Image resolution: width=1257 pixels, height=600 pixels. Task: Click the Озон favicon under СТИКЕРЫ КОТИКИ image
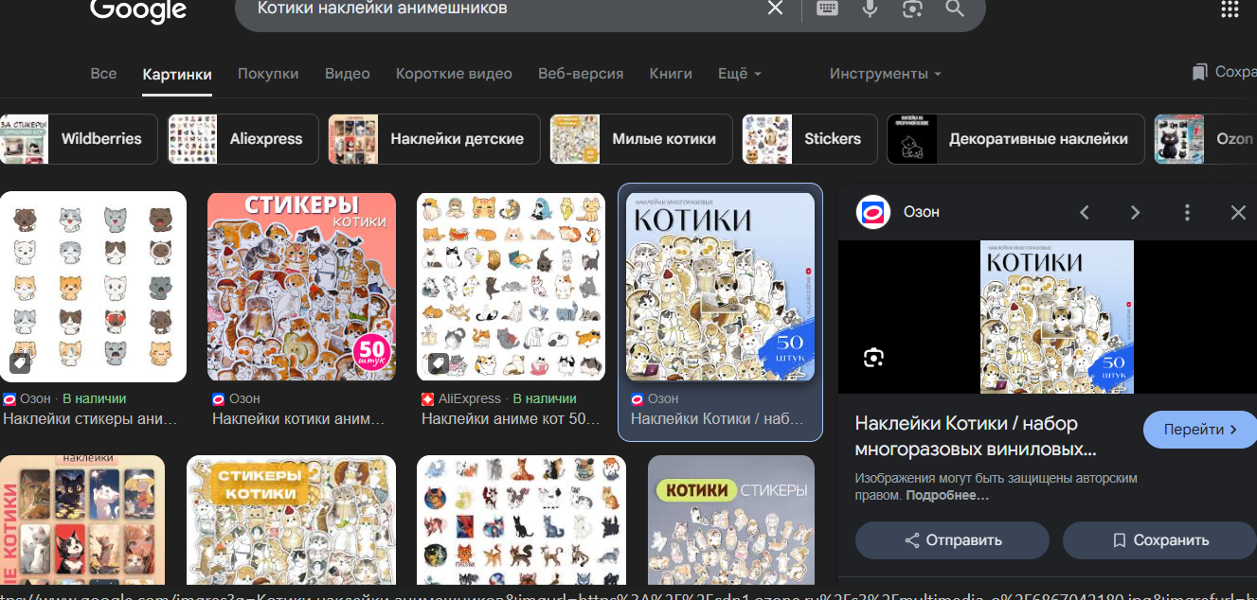218,398
